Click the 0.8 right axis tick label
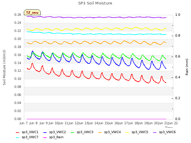Screen dimensions: 191x143 [178, 36]
